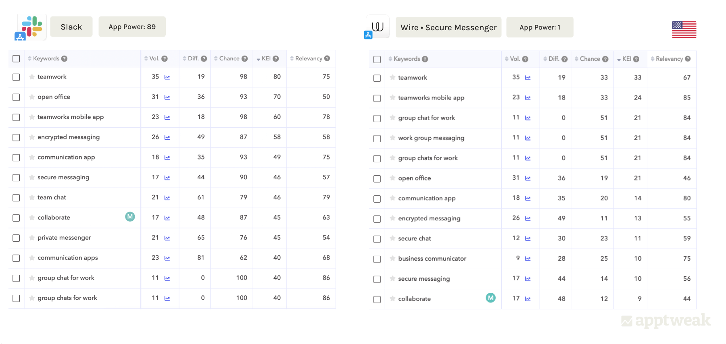Click the M badge on Slack collaborate
The width and height of the screenshot is (726, 344).
130,217
